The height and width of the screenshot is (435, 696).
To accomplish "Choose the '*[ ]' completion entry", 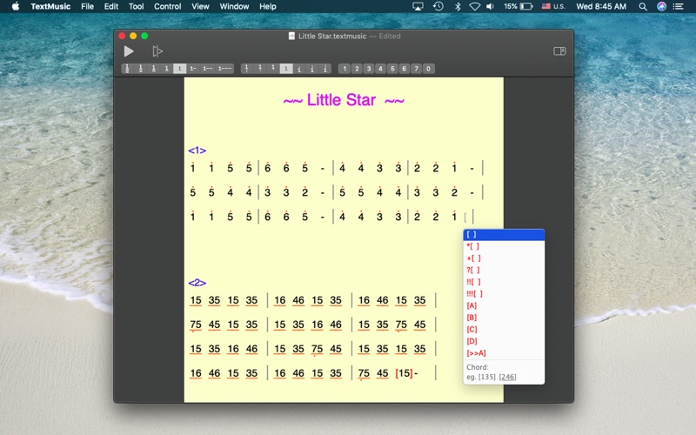I will [x=504, y=246].
